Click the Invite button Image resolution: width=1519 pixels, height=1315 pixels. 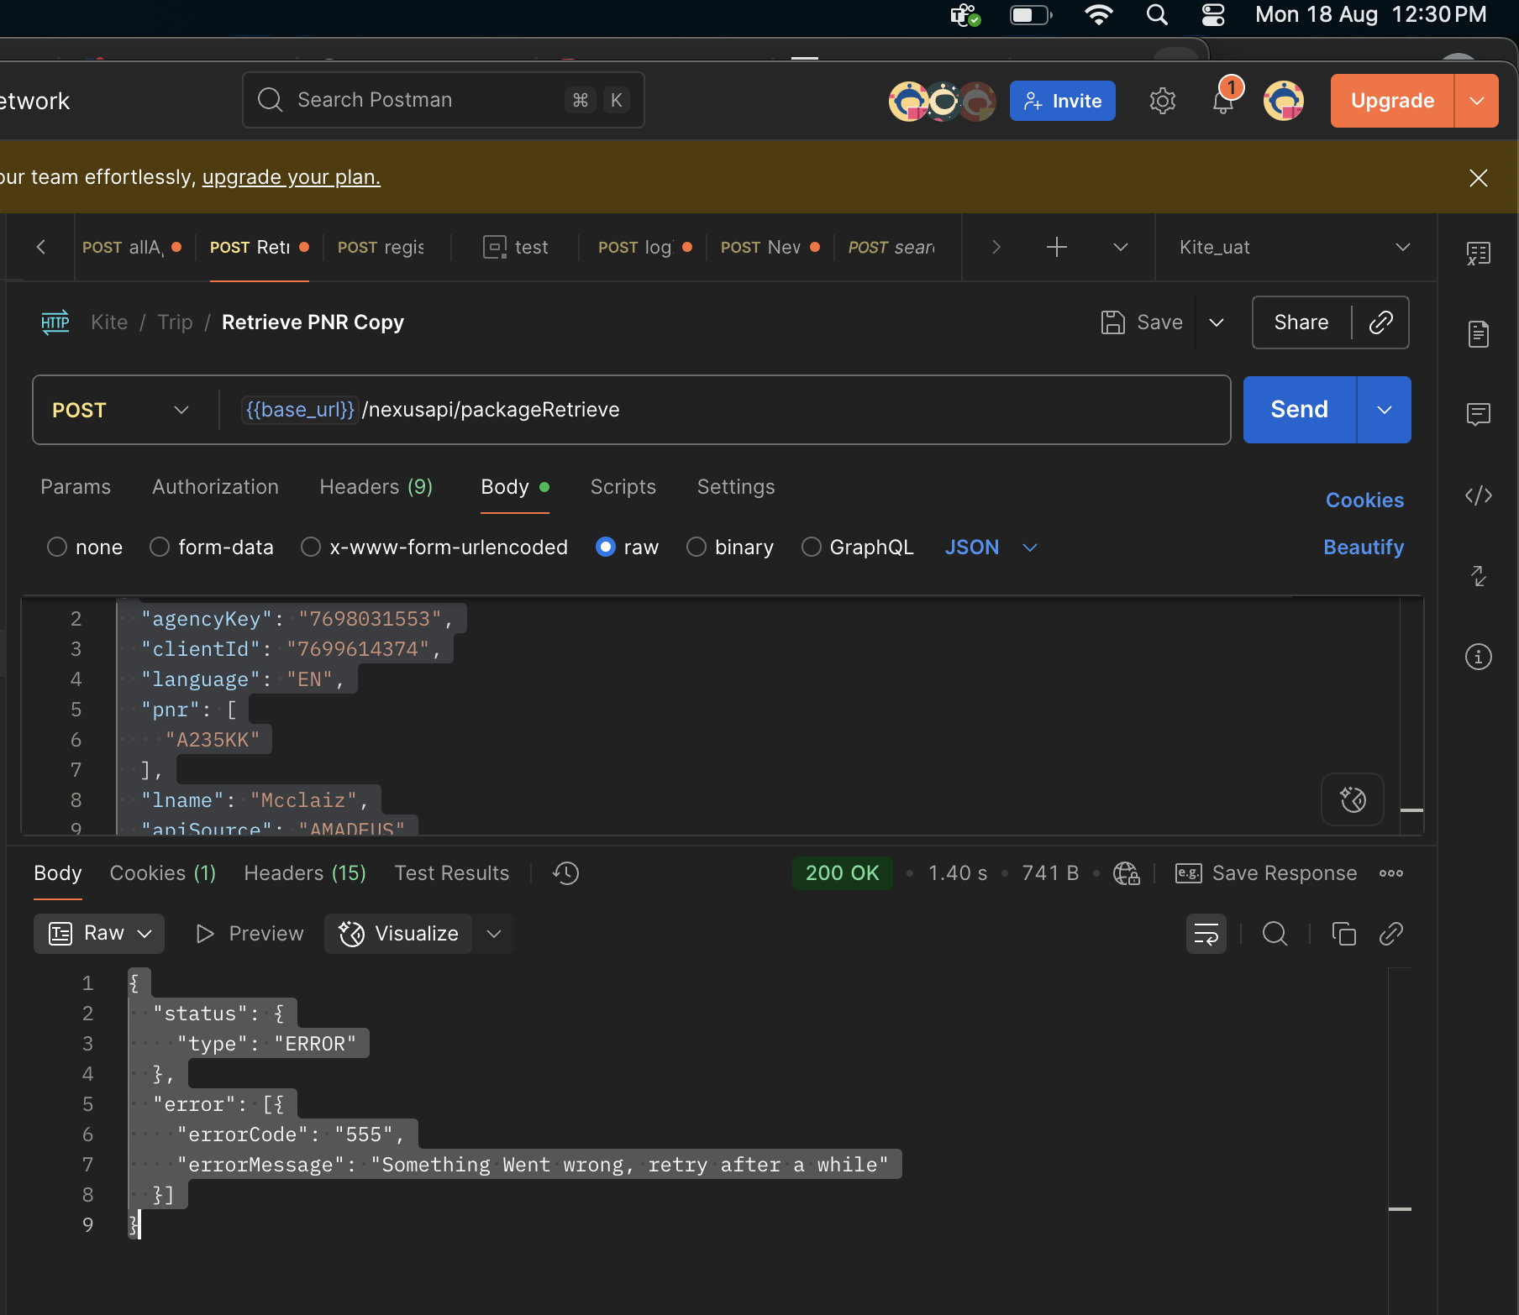tap(1062, 101)
